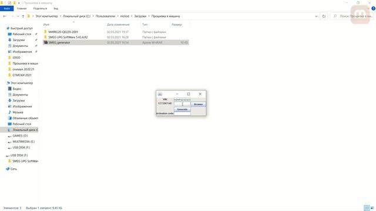Open the LOGO folder in sidebar
The image size is (376, 211).
[x=16, y=57]
